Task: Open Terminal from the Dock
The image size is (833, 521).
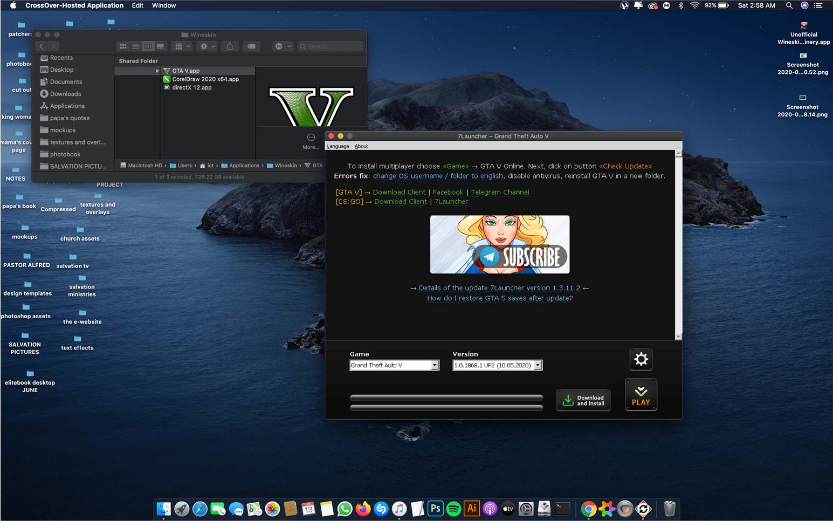Action: click(562, 508)
